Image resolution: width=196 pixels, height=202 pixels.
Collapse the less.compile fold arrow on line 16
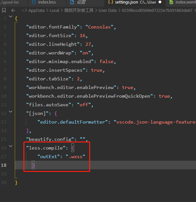[11, 146]
